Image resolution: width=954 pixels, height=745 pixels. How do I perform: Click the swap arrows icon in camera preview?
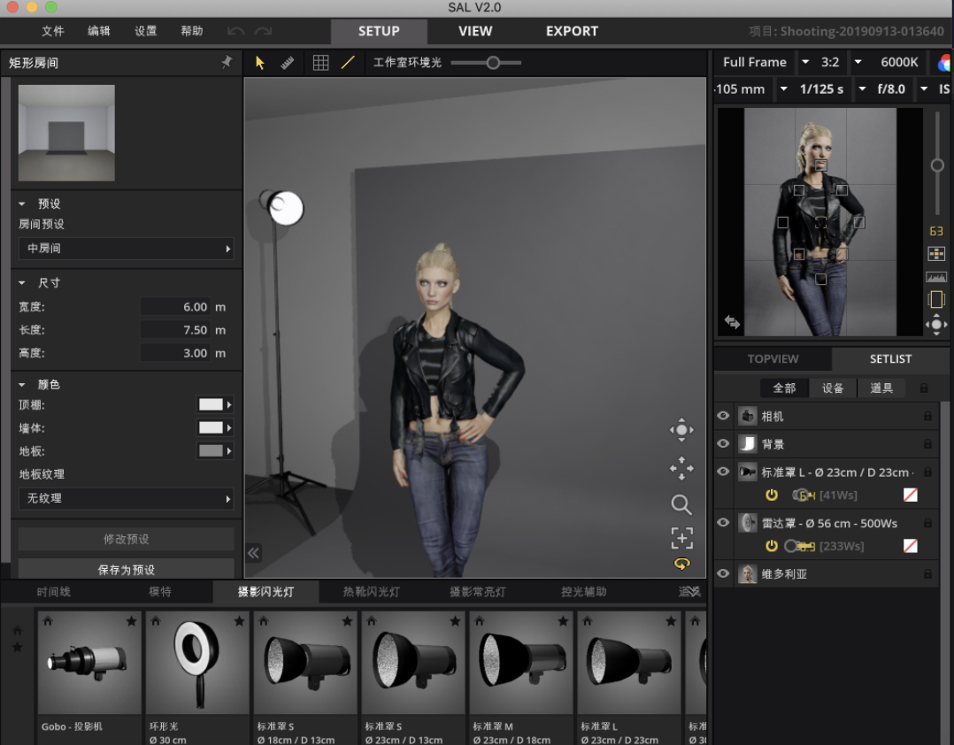pyautogui.click(x=732, y=322)
